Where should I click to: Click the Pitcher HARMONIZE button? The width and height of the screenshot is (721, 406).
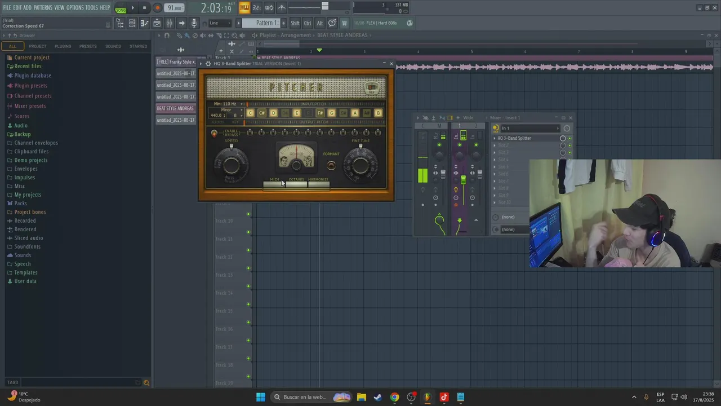point(318,184)
